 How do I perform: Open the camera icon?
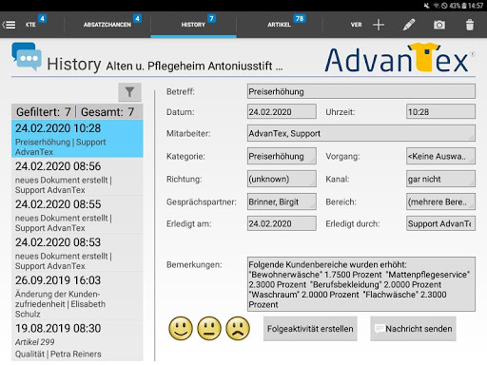tap(439, 25)
